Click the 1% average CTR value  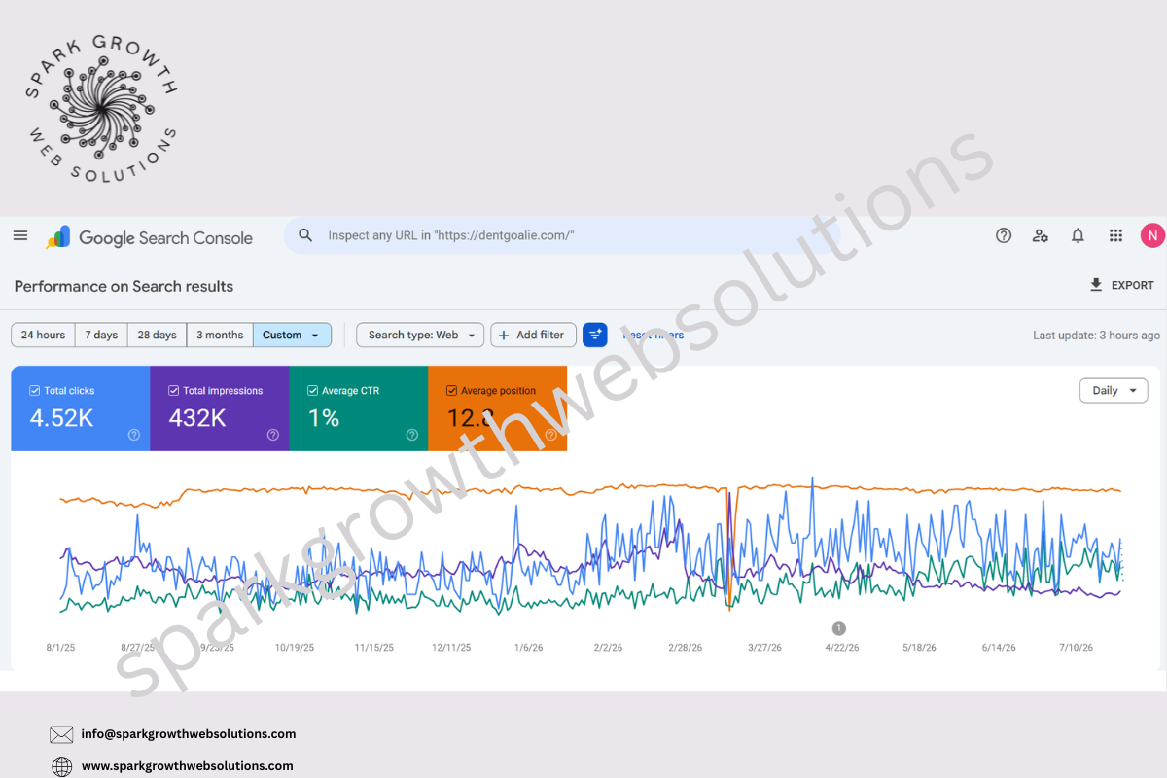(x=324, y=418)
